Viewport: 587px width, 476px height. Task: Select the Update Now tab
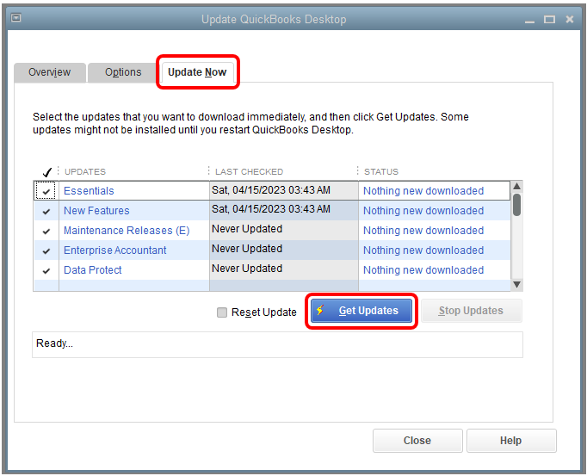[197, 72]
